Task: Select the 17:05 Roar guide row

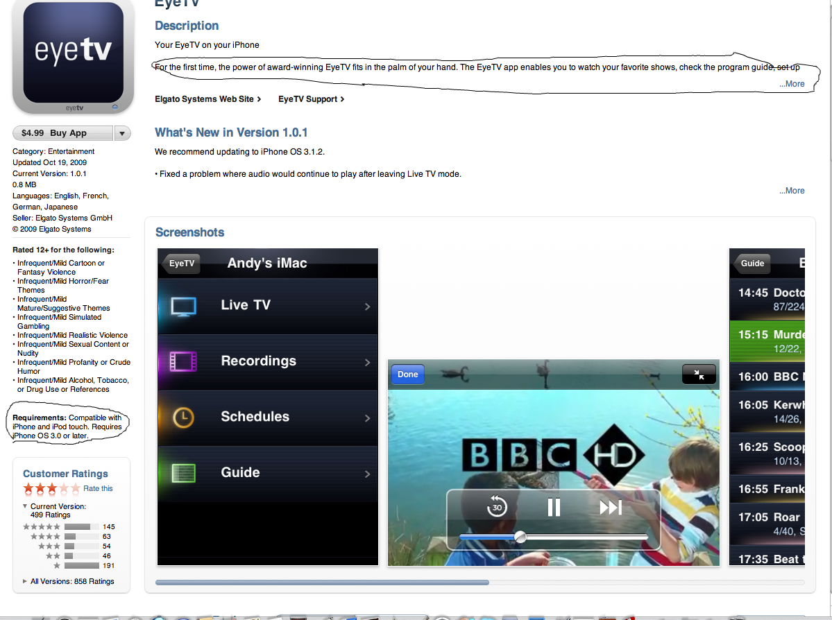Action: (767, 524)
